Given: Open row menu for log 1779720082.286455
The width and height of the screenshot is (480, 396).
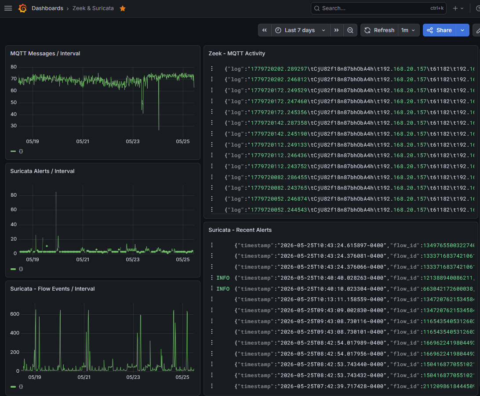Looking at the screenshot, I should [212, 177].
